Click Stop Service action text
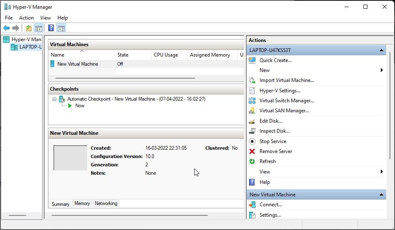This screenshot has height=230, width=395. click(x=273, y=141)
